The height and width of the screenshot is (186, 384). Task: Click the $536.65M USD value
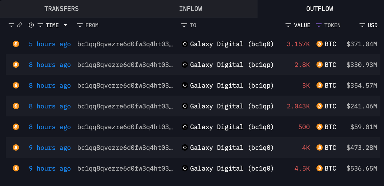coord(362,168)
